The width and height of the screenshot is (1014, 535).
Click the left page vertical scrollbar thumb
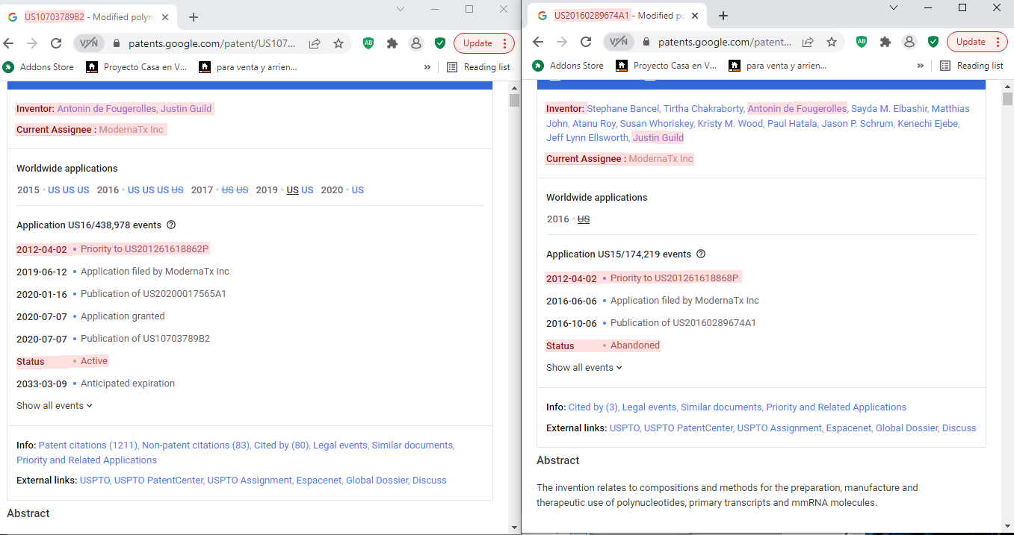514,101
